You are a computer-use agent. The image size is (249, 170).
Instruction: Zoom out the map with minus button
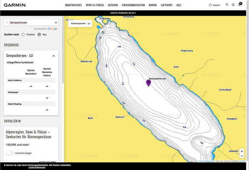[242, 156]
